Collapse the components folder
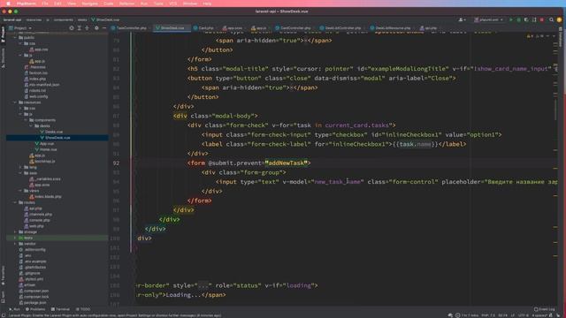The width and height of the screenshot is (566, 318). click(x=26, y=120)
